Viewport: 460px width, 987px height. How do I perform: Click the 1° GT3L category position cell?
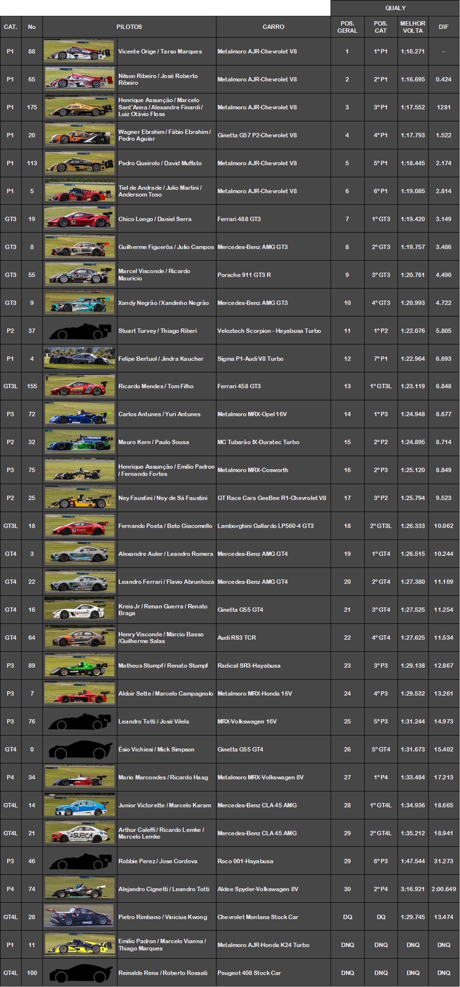coord(381,386)
